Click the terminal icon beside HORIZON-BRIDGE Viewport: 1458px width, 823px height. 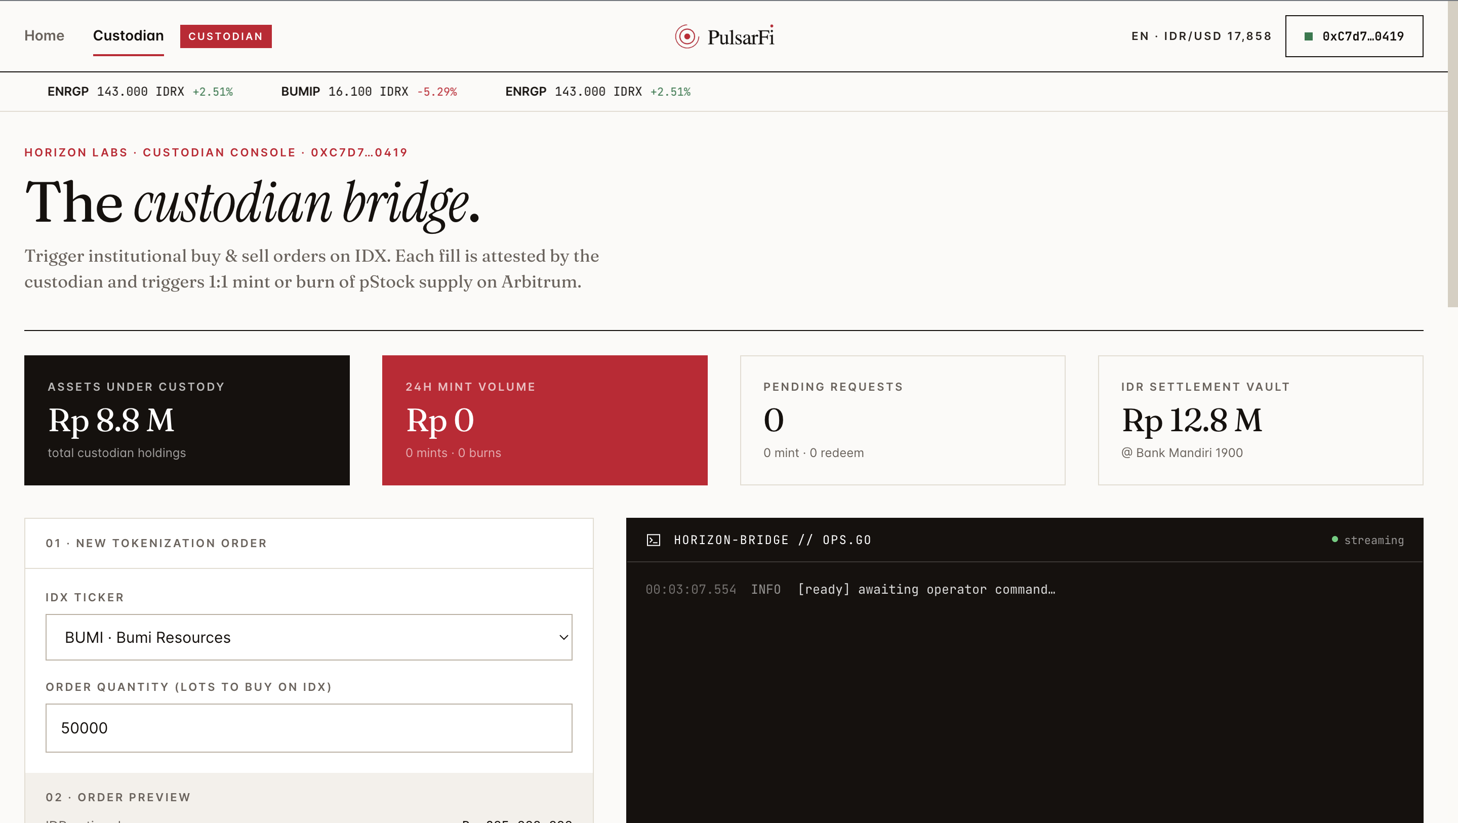click(x=653, y=540)
